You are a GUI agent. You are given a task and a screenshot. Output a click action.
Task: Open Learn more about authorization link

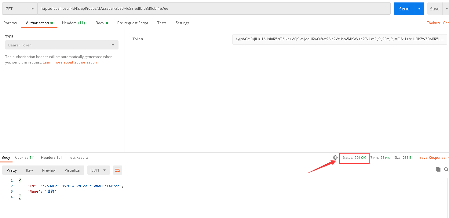(x=70, y=62)
